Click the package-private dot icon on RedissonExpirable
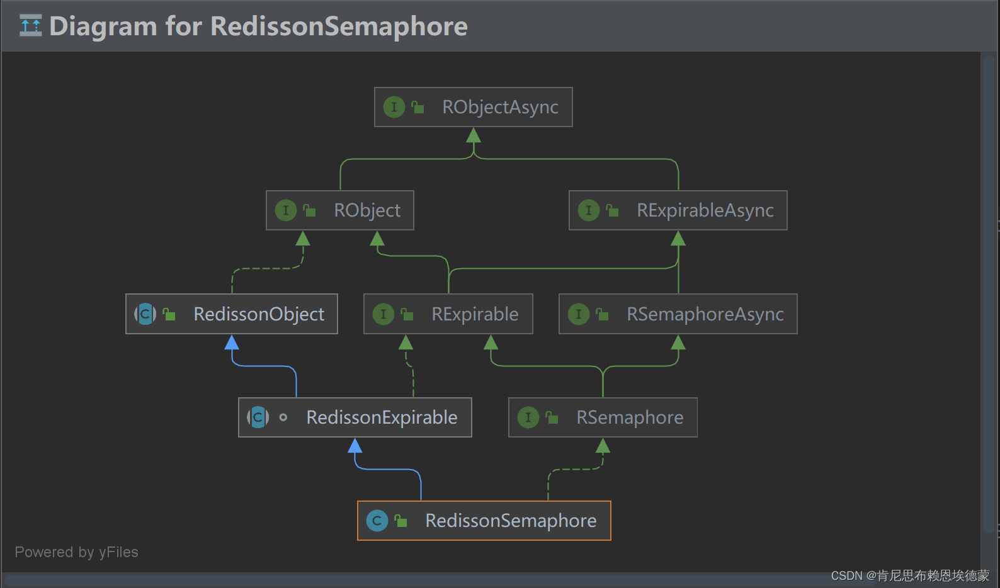This screenshot has width=1000, height=588. pyautogui.click(x=283, y=417)
